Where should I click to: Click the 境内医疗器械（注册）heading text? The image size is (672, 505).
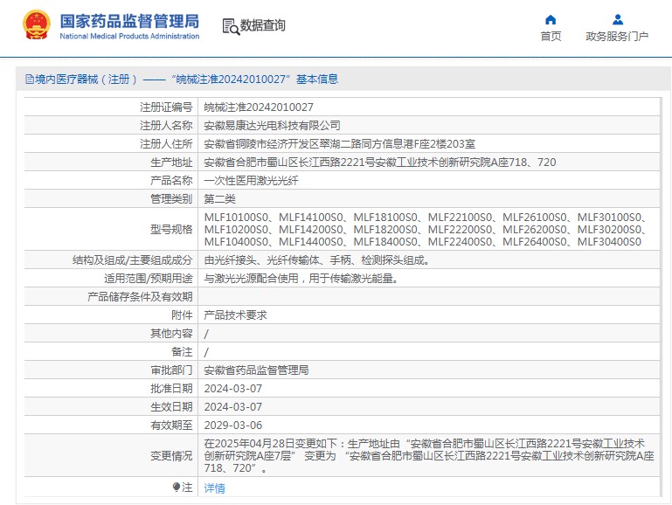point(87,80)
